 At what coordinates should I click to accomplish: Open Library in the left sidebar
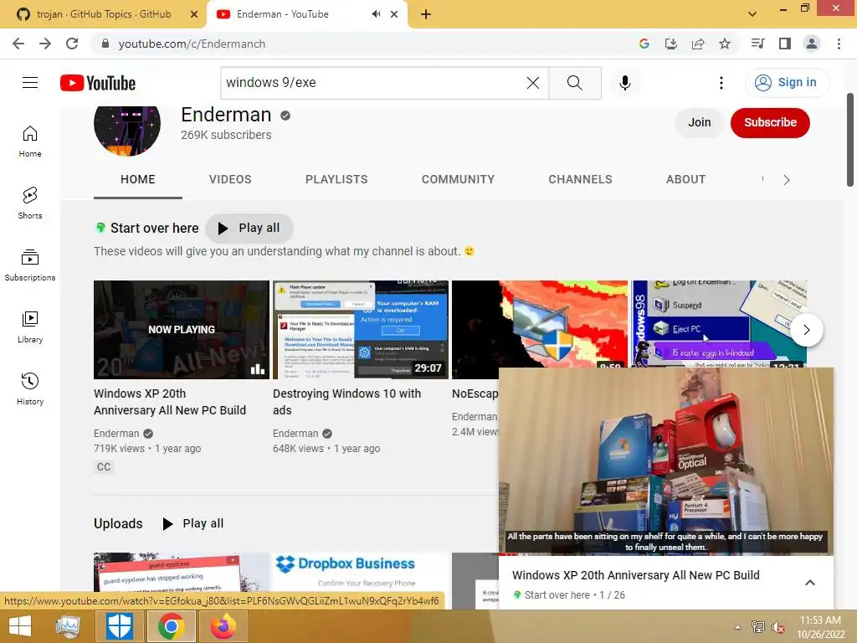point(30,327)
